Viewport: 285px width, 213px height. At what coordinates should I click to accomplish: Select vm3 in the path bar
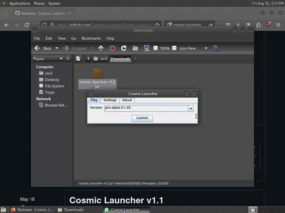[x=100, y=59]
